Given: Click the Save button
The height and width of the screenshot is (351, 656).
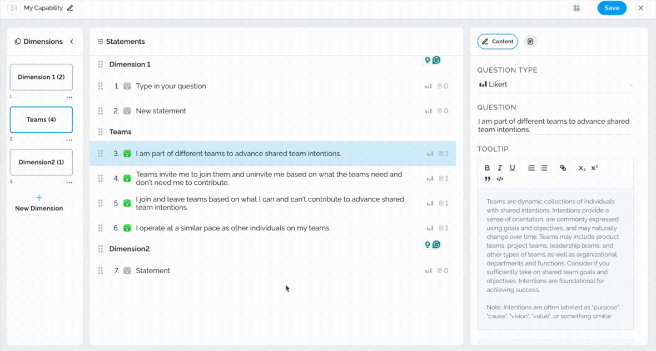Looking at the screenshot, I should click(x=612, y=8).
